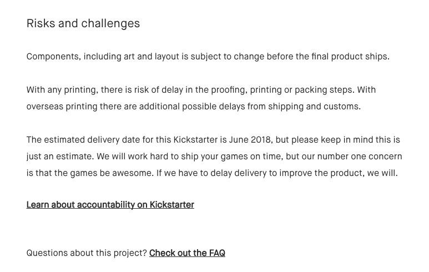429x272 pixels.
Task: Click the line starting is that the games
Action: pos(212,173)
